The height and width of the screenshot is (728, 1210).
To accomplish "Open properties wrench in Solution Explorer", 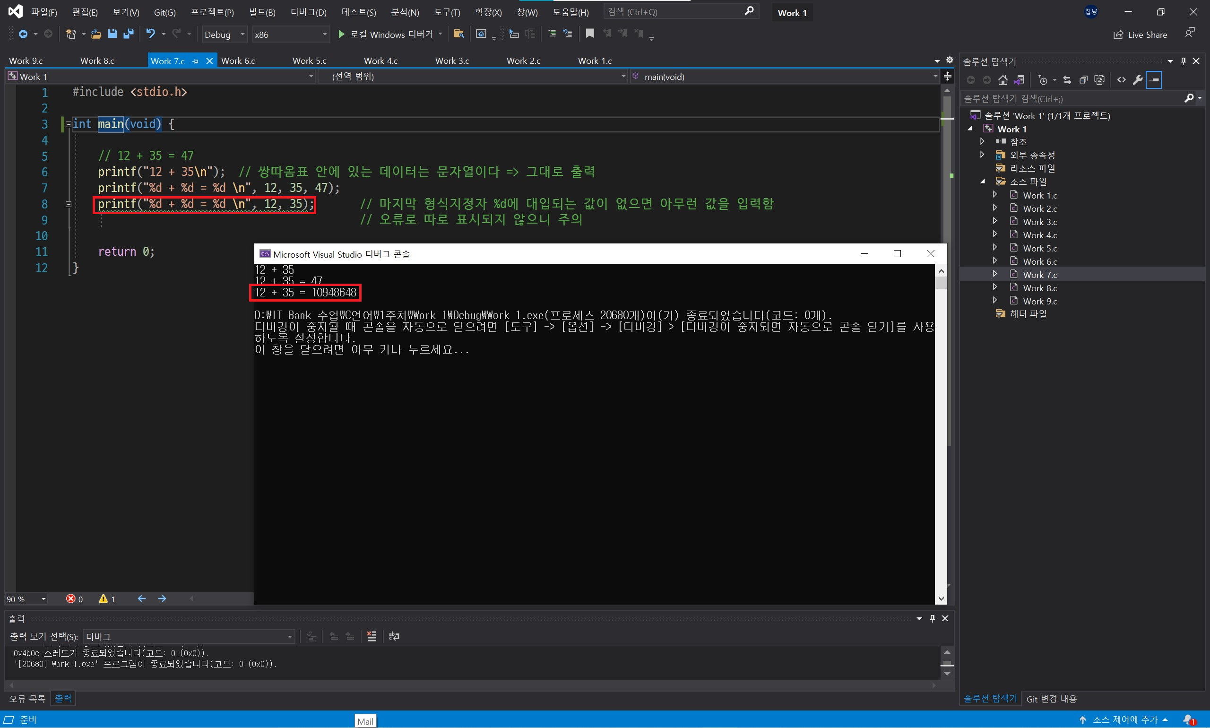I will pyautogui.click(x=1137, y=80).
